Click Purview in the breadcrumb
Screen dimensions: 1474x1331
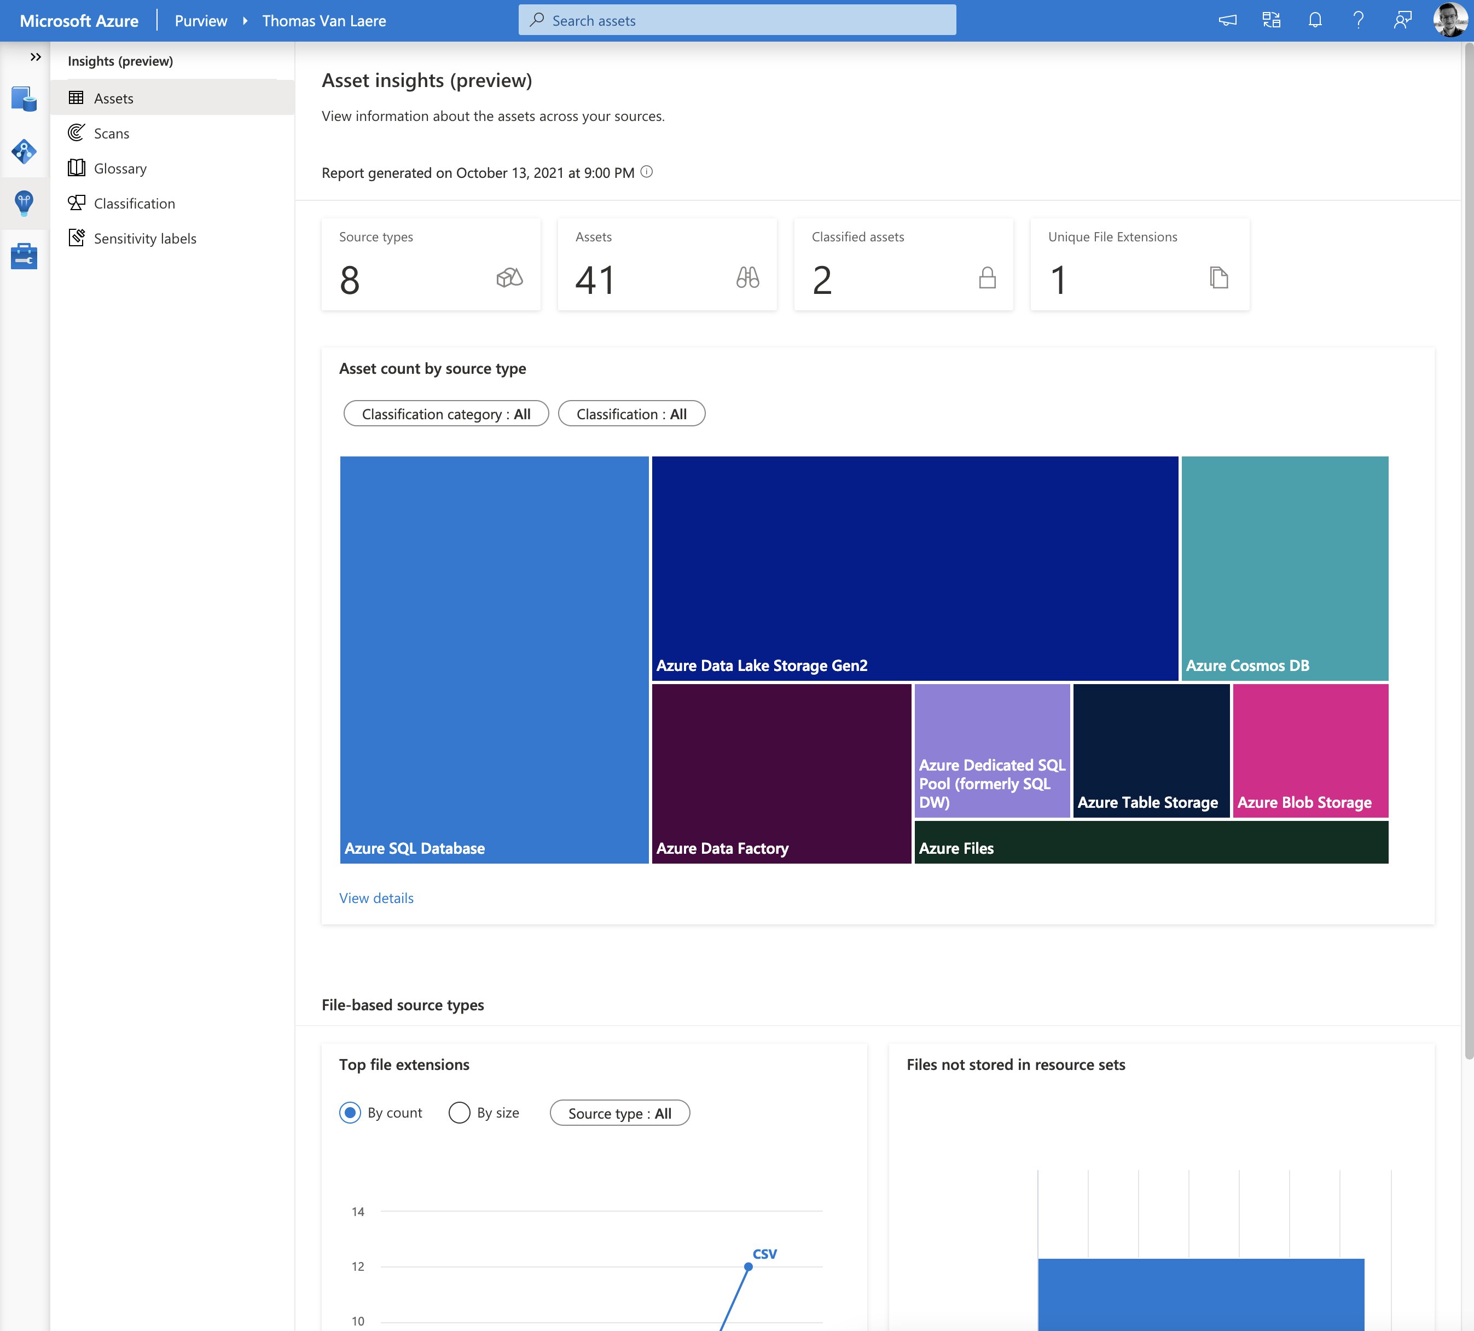point(201,20)
